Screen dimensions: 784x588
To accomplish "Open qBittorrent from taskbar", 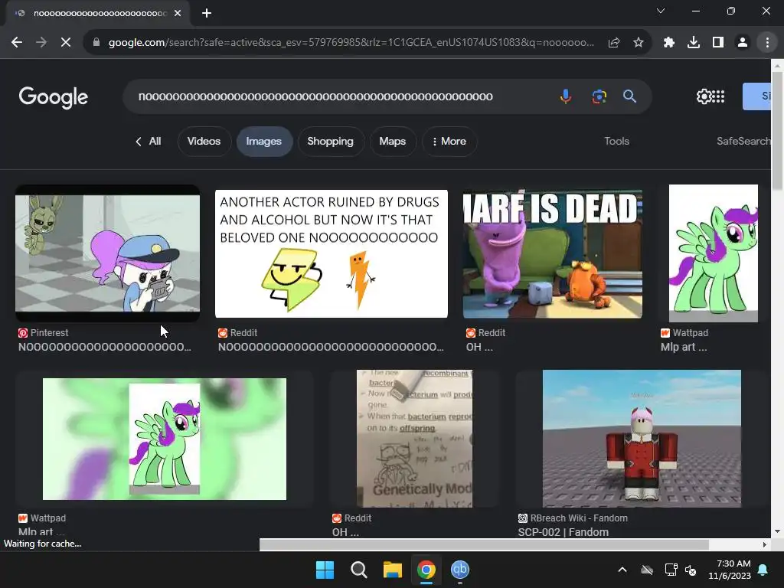I will (x=460, y=570).
